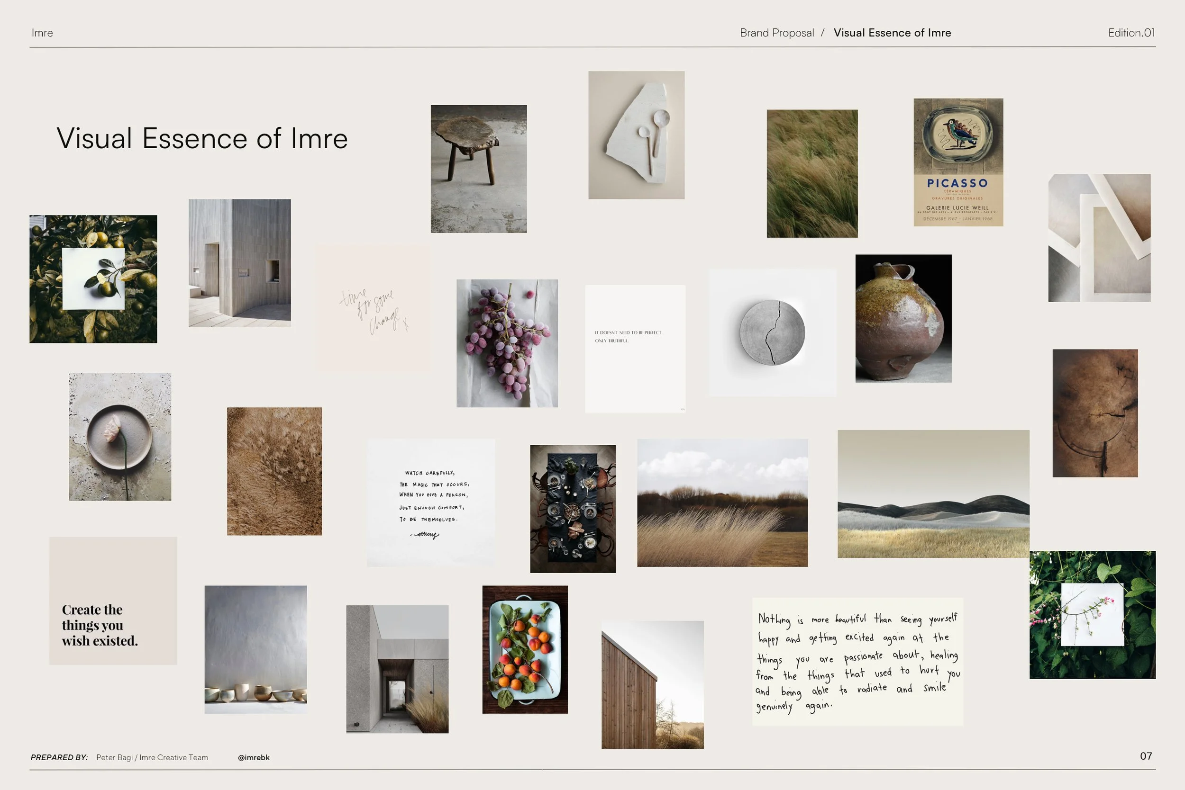
Task: Select the rolling dark hills landscape
Action: tap(933, 494)
